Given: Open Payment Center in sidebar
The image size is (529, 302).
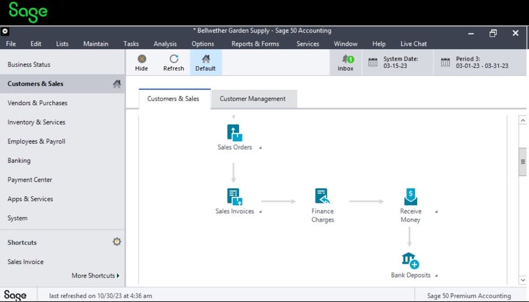Looking at the screenshot, I should [62, 180].
